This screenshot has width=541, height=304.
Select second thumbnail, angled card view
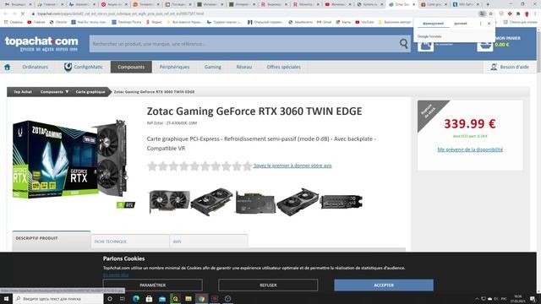coord(212,202)
